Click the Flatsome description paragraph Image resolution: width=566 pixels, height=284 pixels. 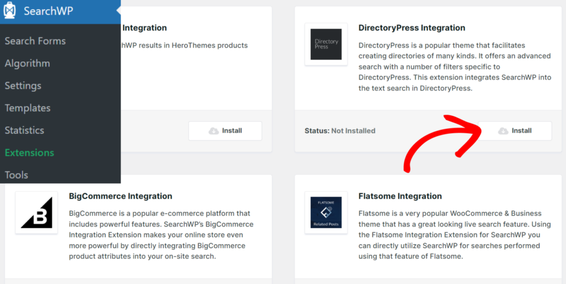[455, 235]
